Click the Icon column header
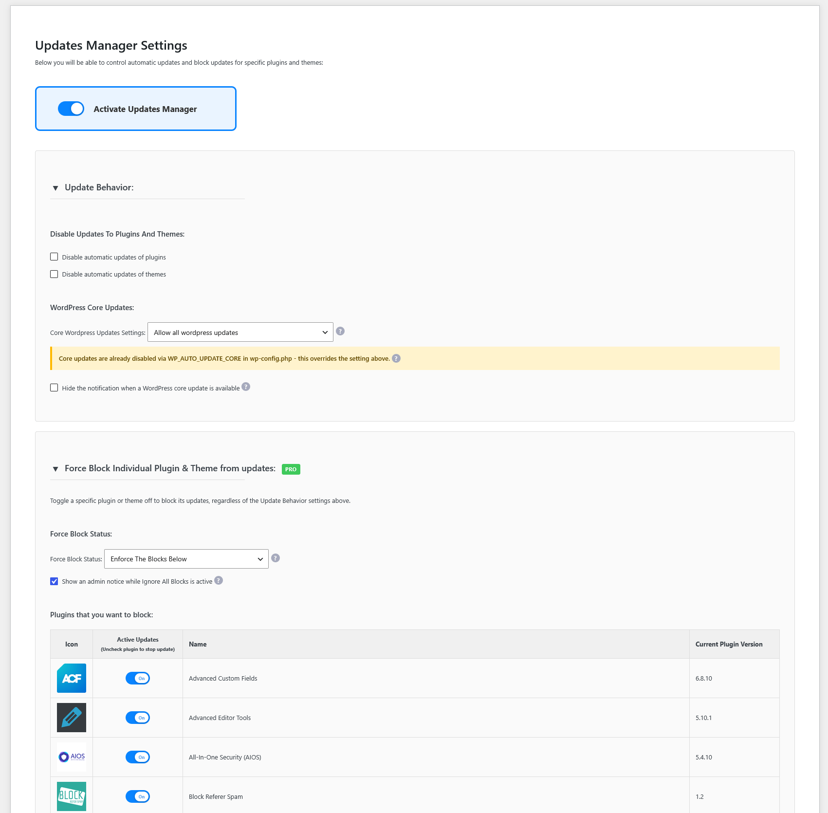Screen dimensions: 828x813 click(72, 644)
